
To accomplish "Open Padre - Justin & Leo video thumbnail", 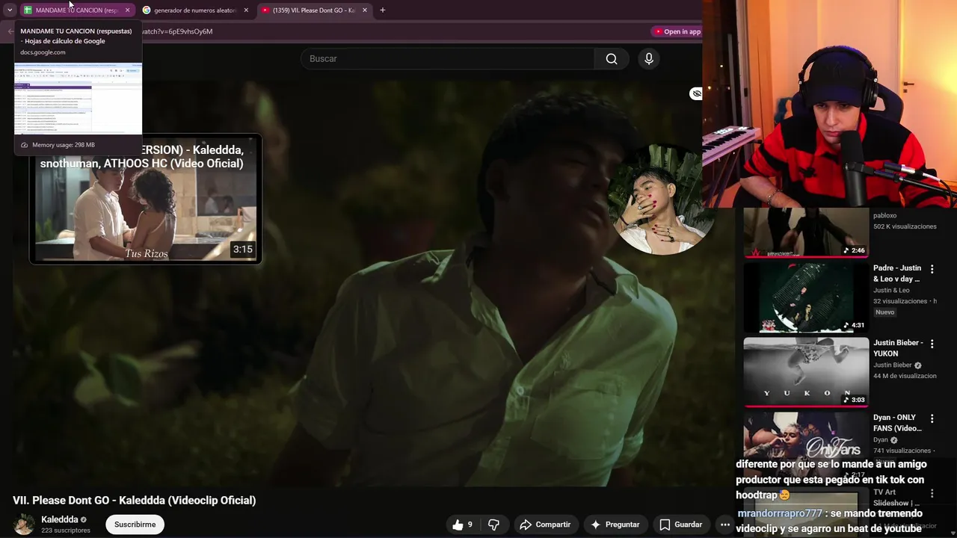I will (806, 297).
